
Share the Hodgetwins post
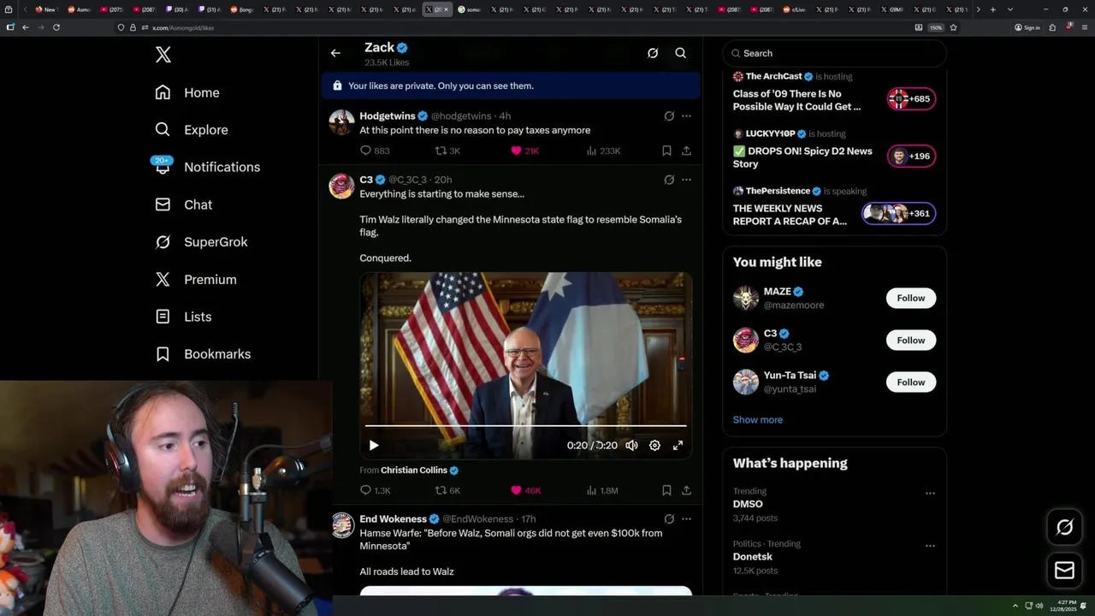(686, 151)
